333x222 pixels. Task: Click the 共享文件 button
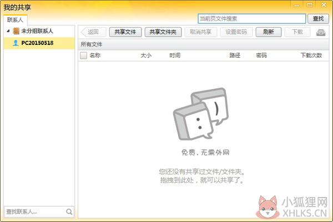tap(125, 32)
